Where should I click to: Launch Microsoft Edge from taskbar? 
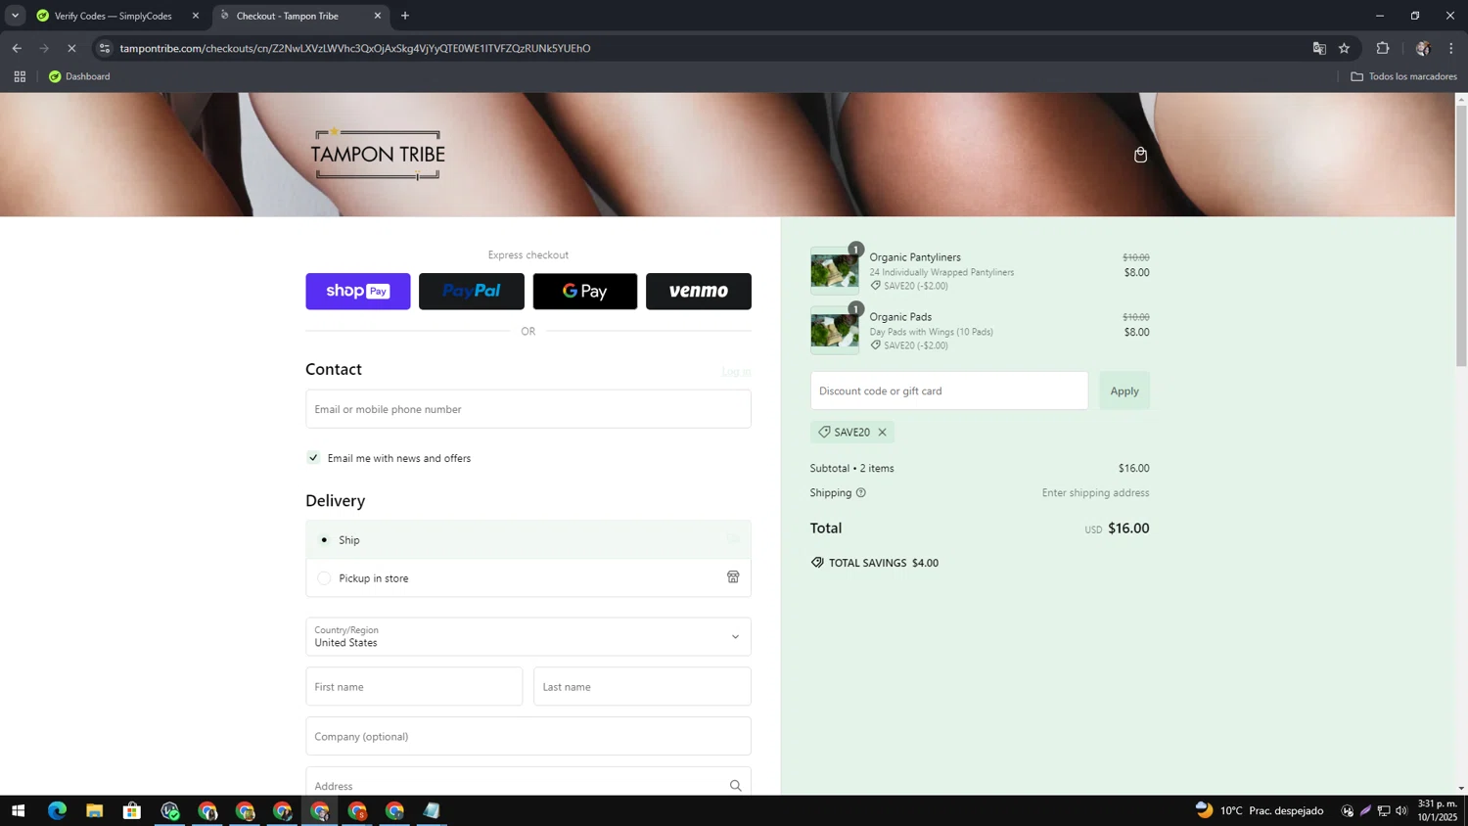point(57,810)
